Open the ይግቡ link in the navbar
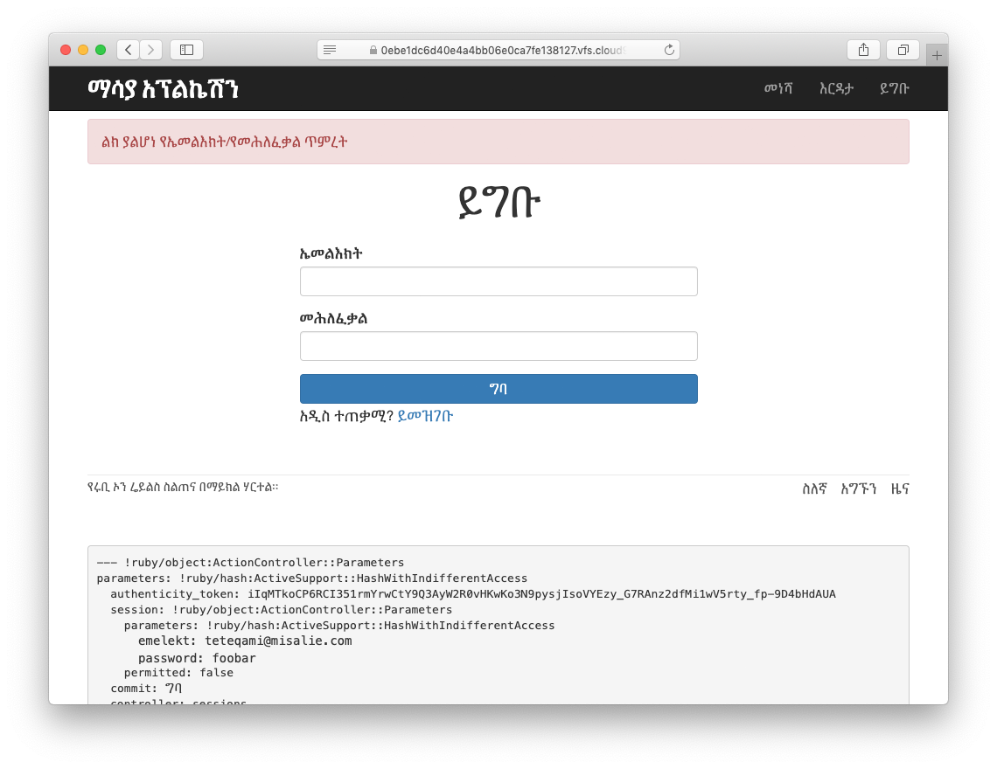This screenshot has width=997, height=769. pos(894,88)
